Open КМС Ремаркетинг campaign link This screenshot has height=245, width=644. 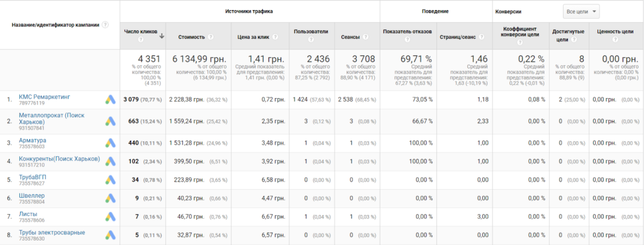45,97
